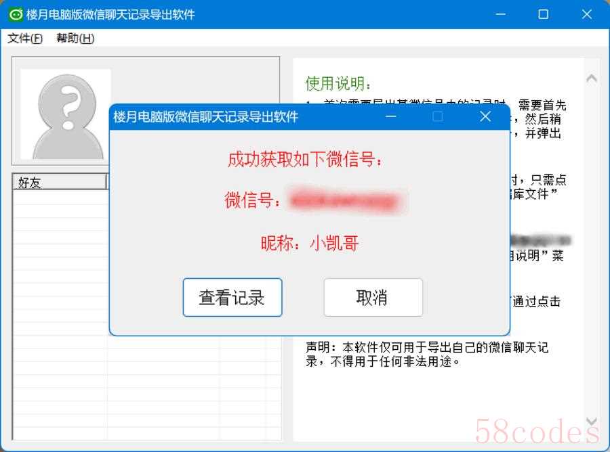
Task: Click the 取消 button in dialog
Action: coord(373,298)
